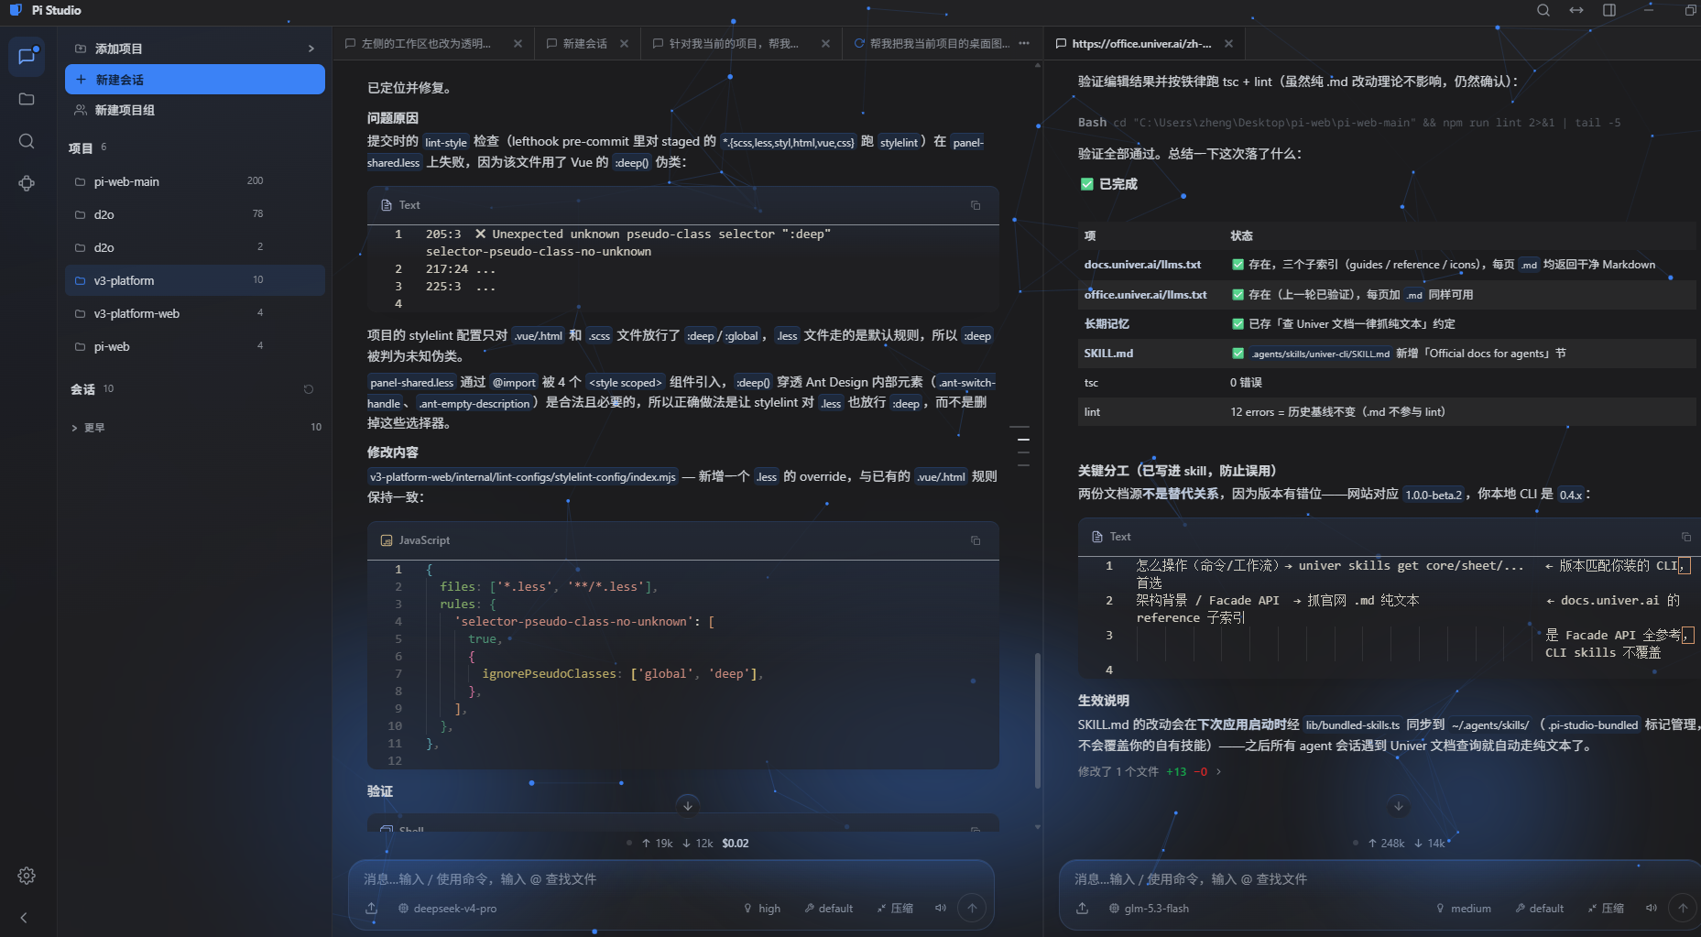Jump to bottom in right conversation
Viewport: 1701px width, 937px height.
(x=1399, y=806)
